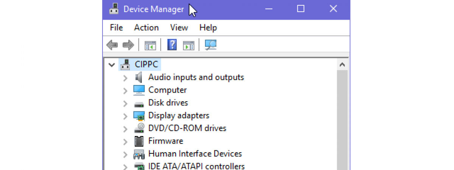Screen dimensions: 454x170
Task: Select the IDE ATA/ATAPI controllers label
Action: (x=196, y=166)
